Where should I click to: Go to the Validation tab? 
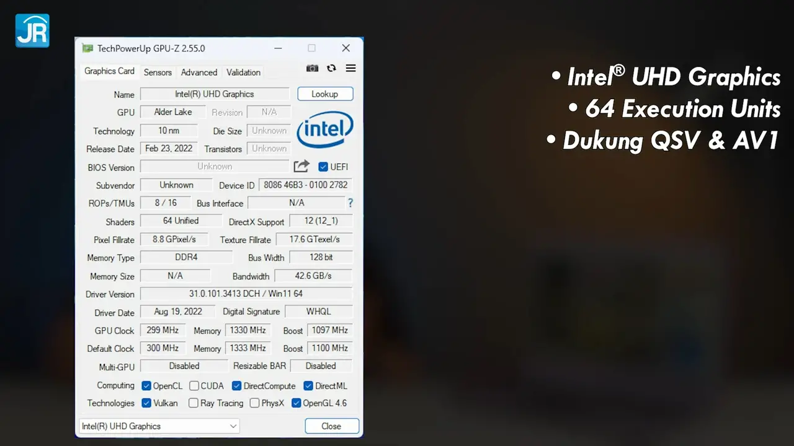(x=243, y=72)
